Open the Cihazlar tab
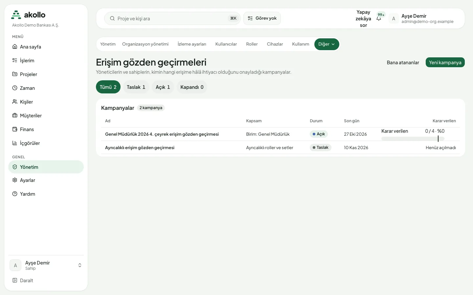This screenshot has width=473, height=295. (x=275, y=44)
